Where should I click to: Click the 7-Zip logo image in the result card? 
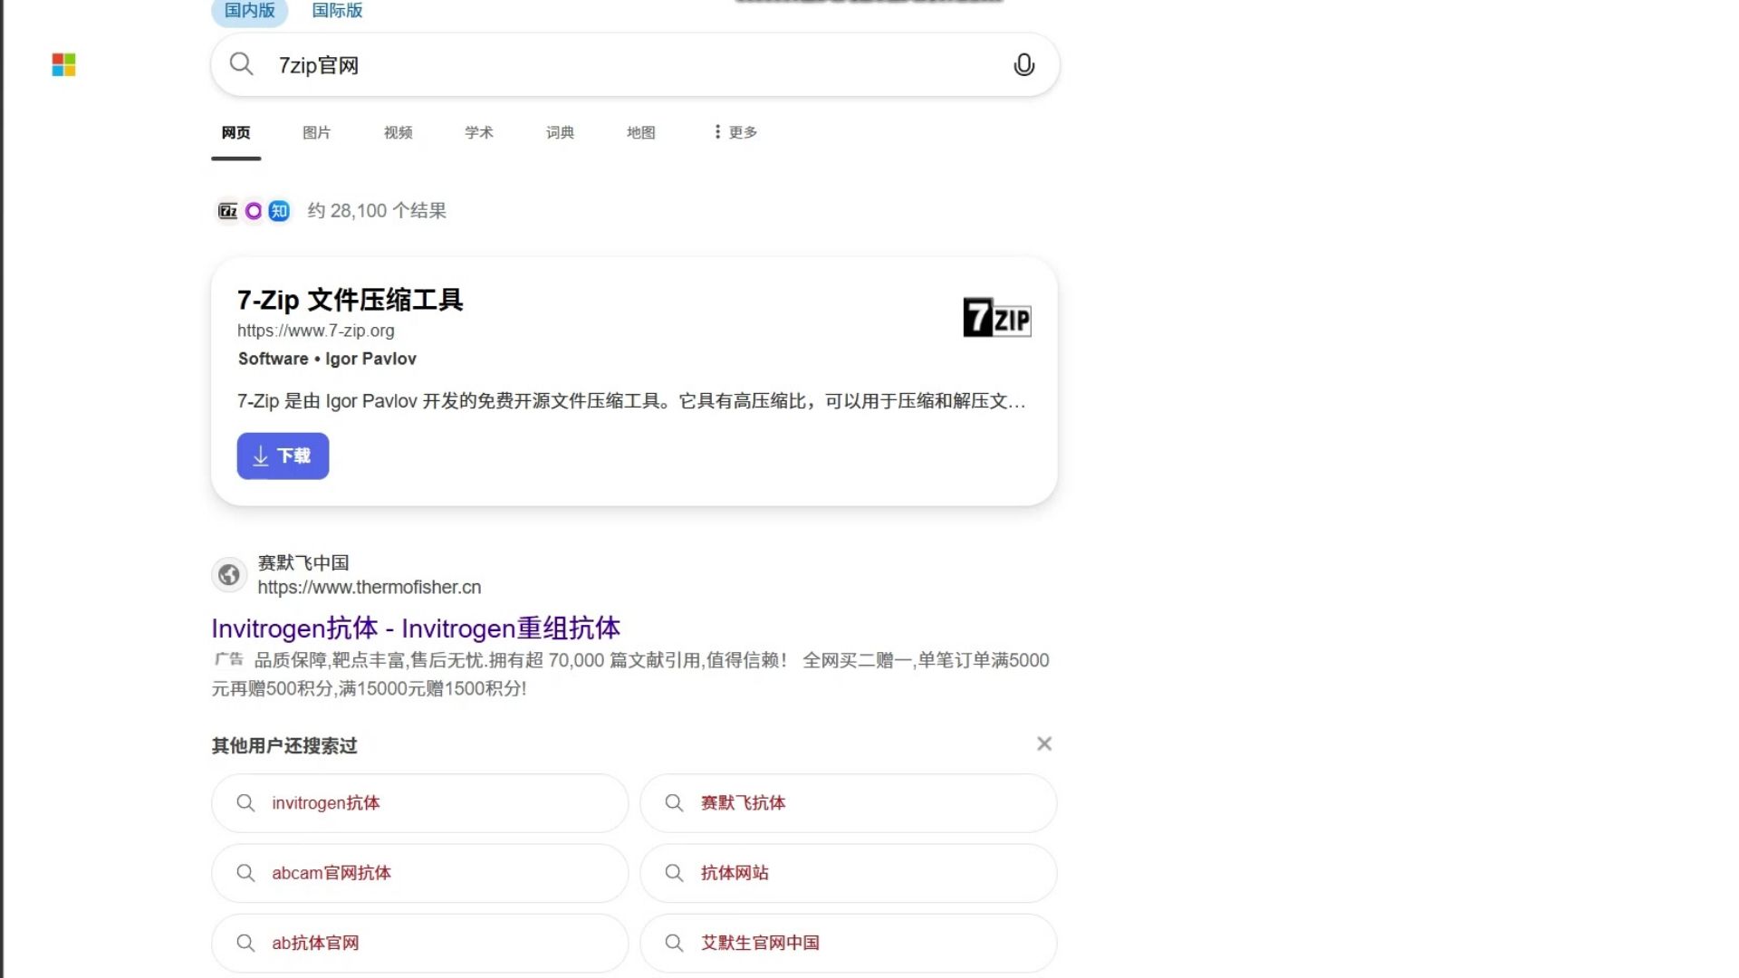996,317
